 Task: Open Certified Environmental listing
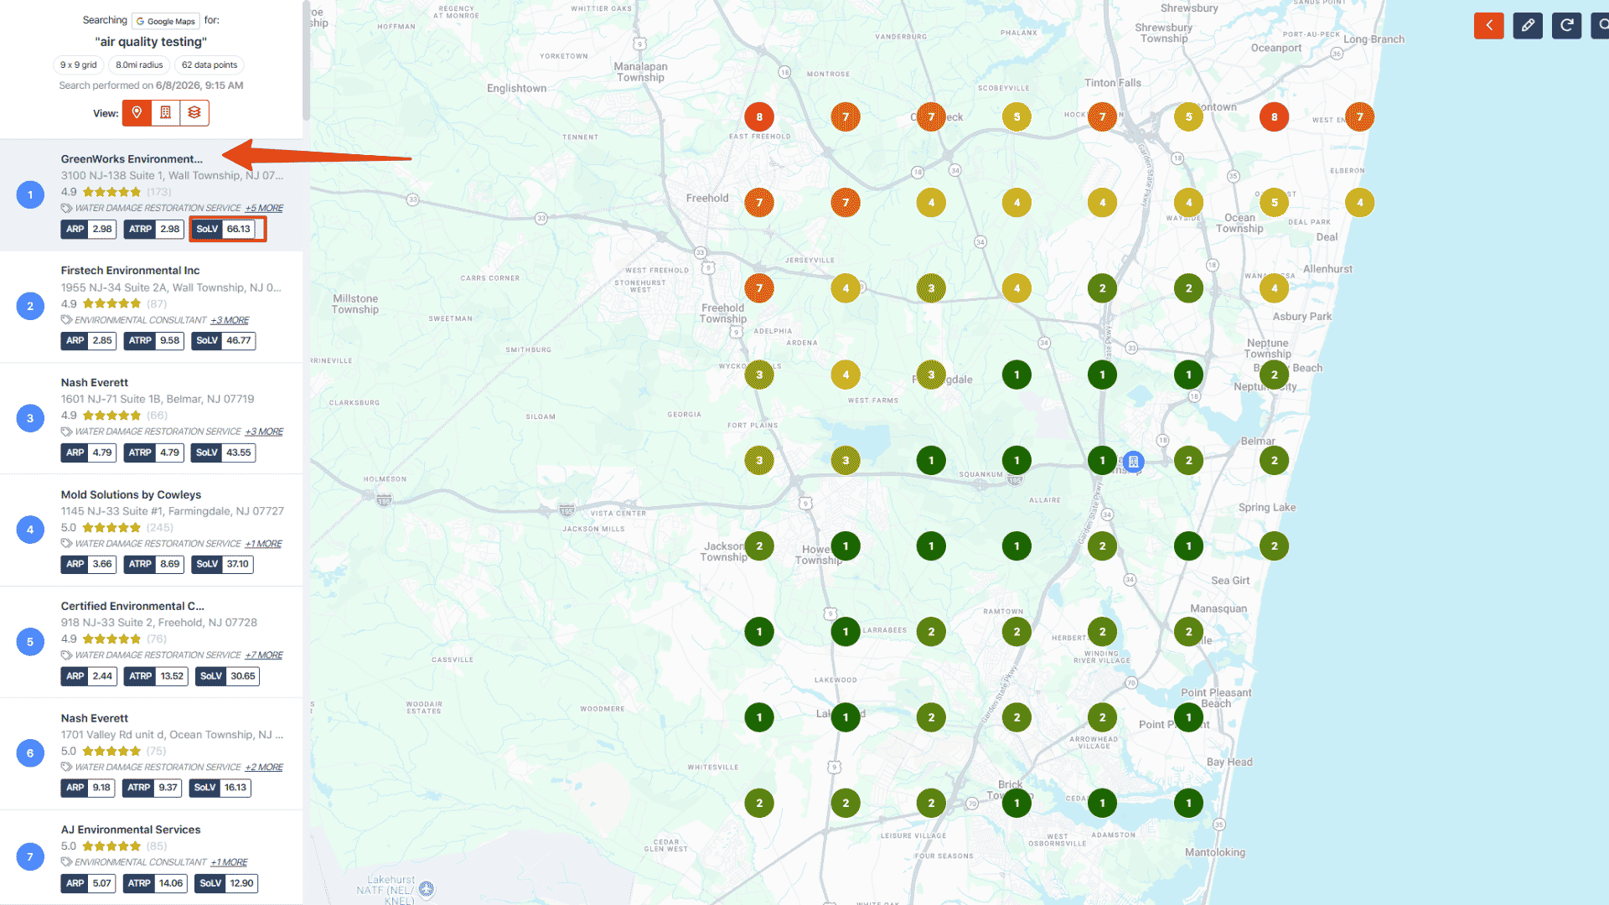point(132,606)
